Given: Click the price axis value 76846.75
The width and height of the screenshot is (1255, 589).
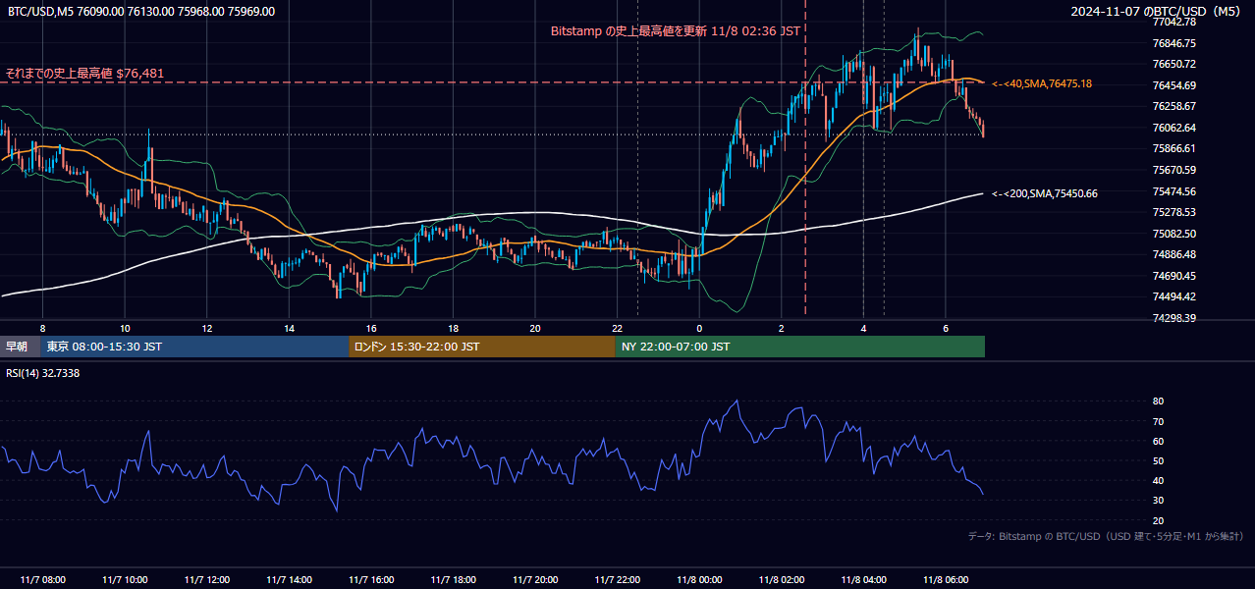Looking at the screenshot, I should click(x=1173, y=43).
